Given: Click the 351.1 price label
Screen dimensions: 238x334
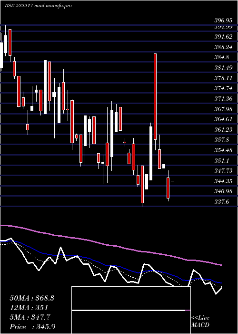Looking at the screenshot, I should pyautogui.click(x=221, y=160).
